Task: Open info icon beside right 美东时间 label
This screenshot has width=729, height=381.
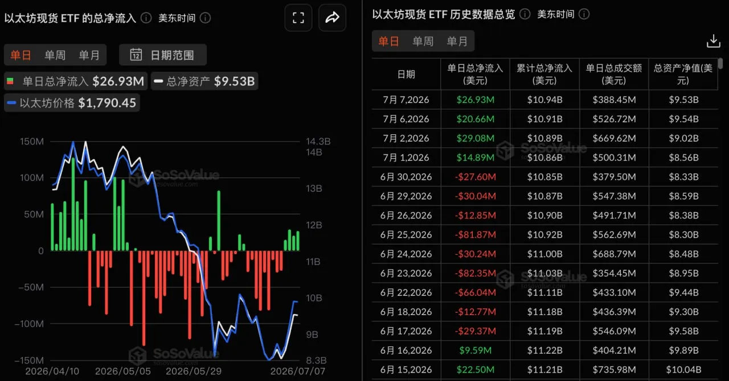Action: (x=584, y=14)
